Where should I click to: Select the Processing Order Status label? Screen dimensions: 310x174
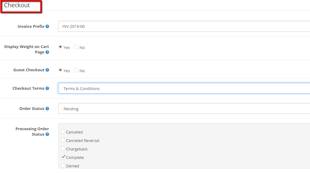click(x=32, y=131)
